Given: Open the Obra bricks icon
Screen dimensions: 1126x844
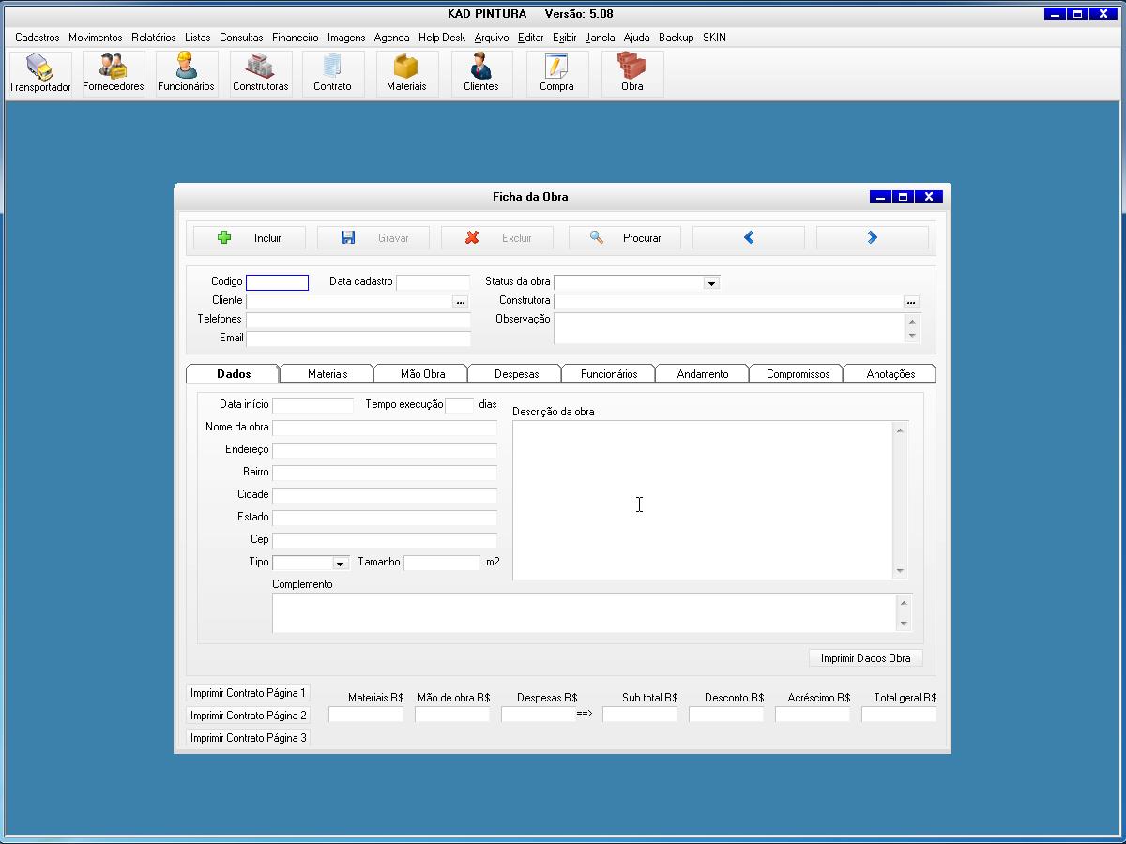Looking at the screenshot, I should pos(631,73).
